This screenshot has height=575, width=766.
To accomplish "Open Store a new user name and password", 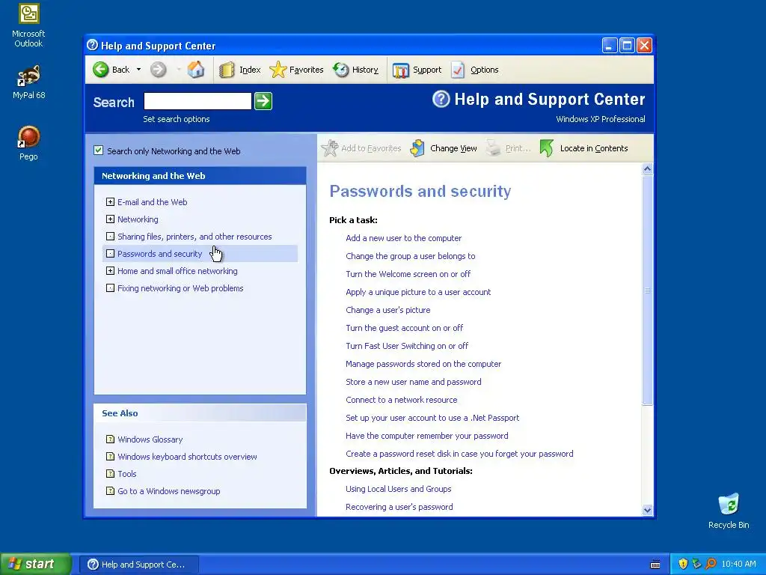I will pyautogui.click(x=413, y=382).
